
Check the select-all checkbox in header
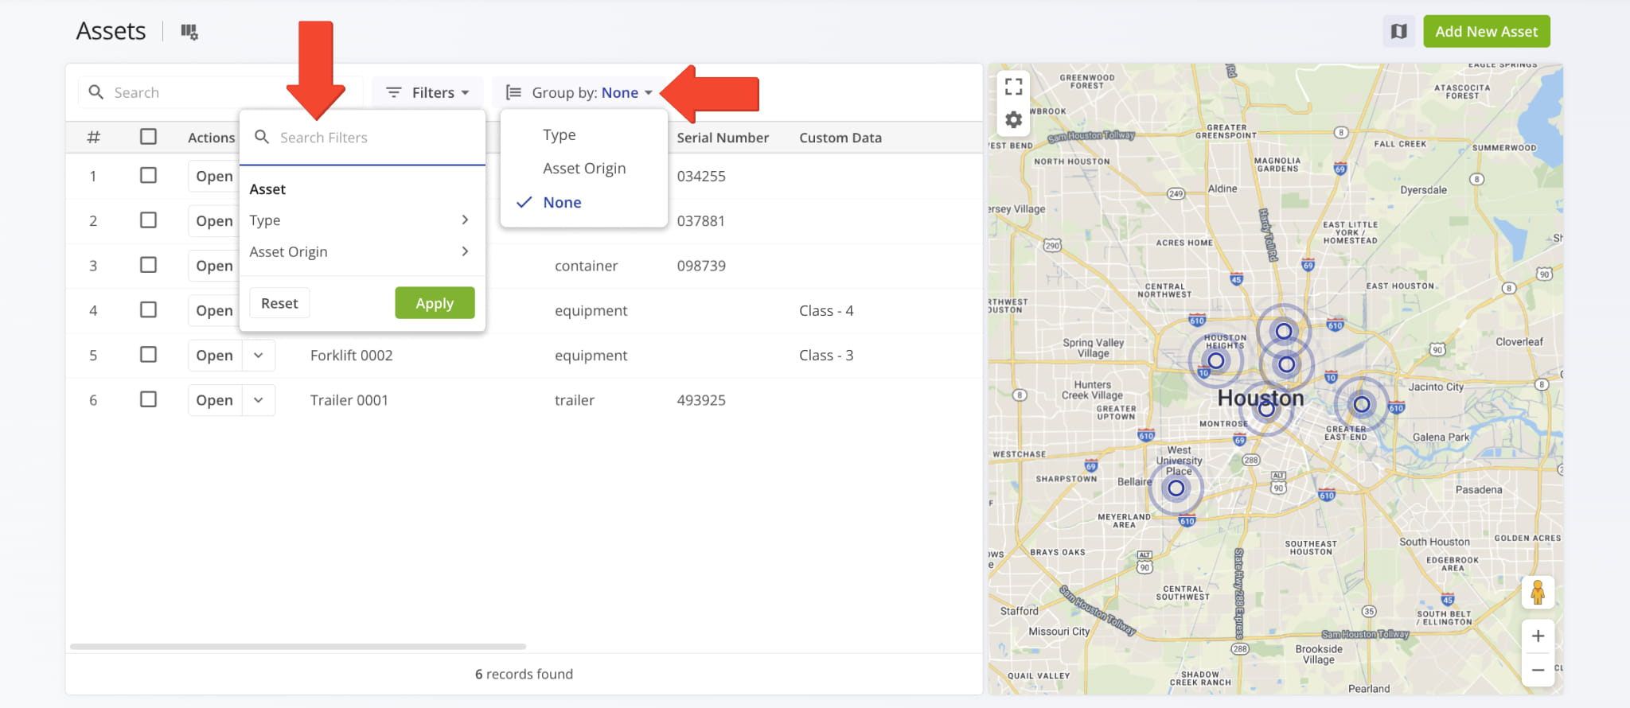pos(148,137)
